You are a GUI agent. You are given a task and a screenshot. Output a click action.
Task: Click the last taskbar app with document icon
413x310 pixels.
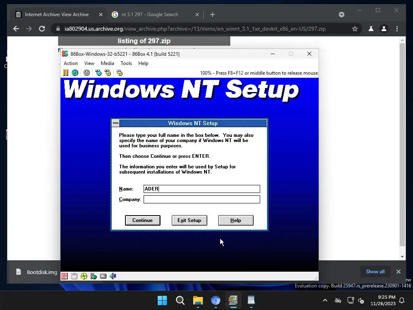coord(251,300)
